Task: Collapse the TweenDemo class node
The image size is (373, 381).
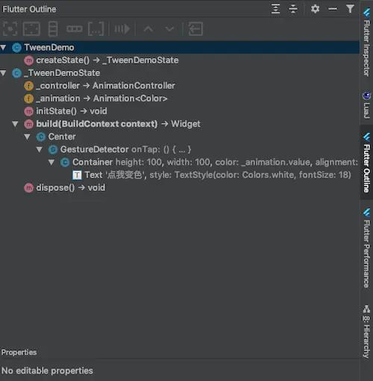Action: tap(3, 47)
